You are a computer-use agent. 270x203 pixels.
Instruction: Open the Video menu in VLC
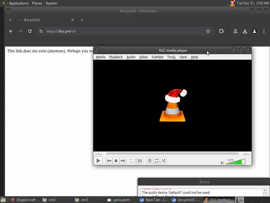pyautogui.click(x=143, y=57)
